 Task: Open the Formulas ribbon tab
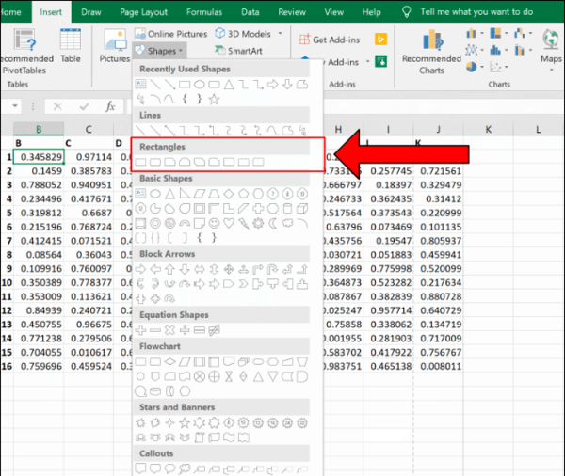tap(204, 12)
